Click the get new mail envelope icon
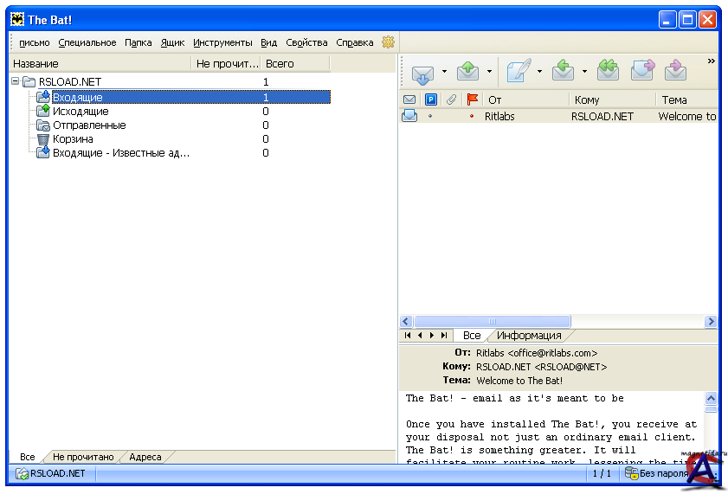 click(422, 72)
